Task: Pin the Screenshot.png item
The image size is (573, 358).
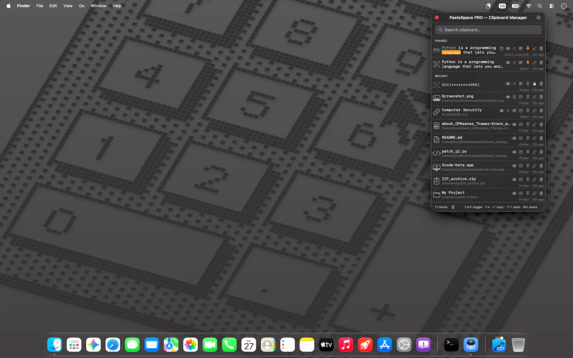Action: (x=528, y=97)
